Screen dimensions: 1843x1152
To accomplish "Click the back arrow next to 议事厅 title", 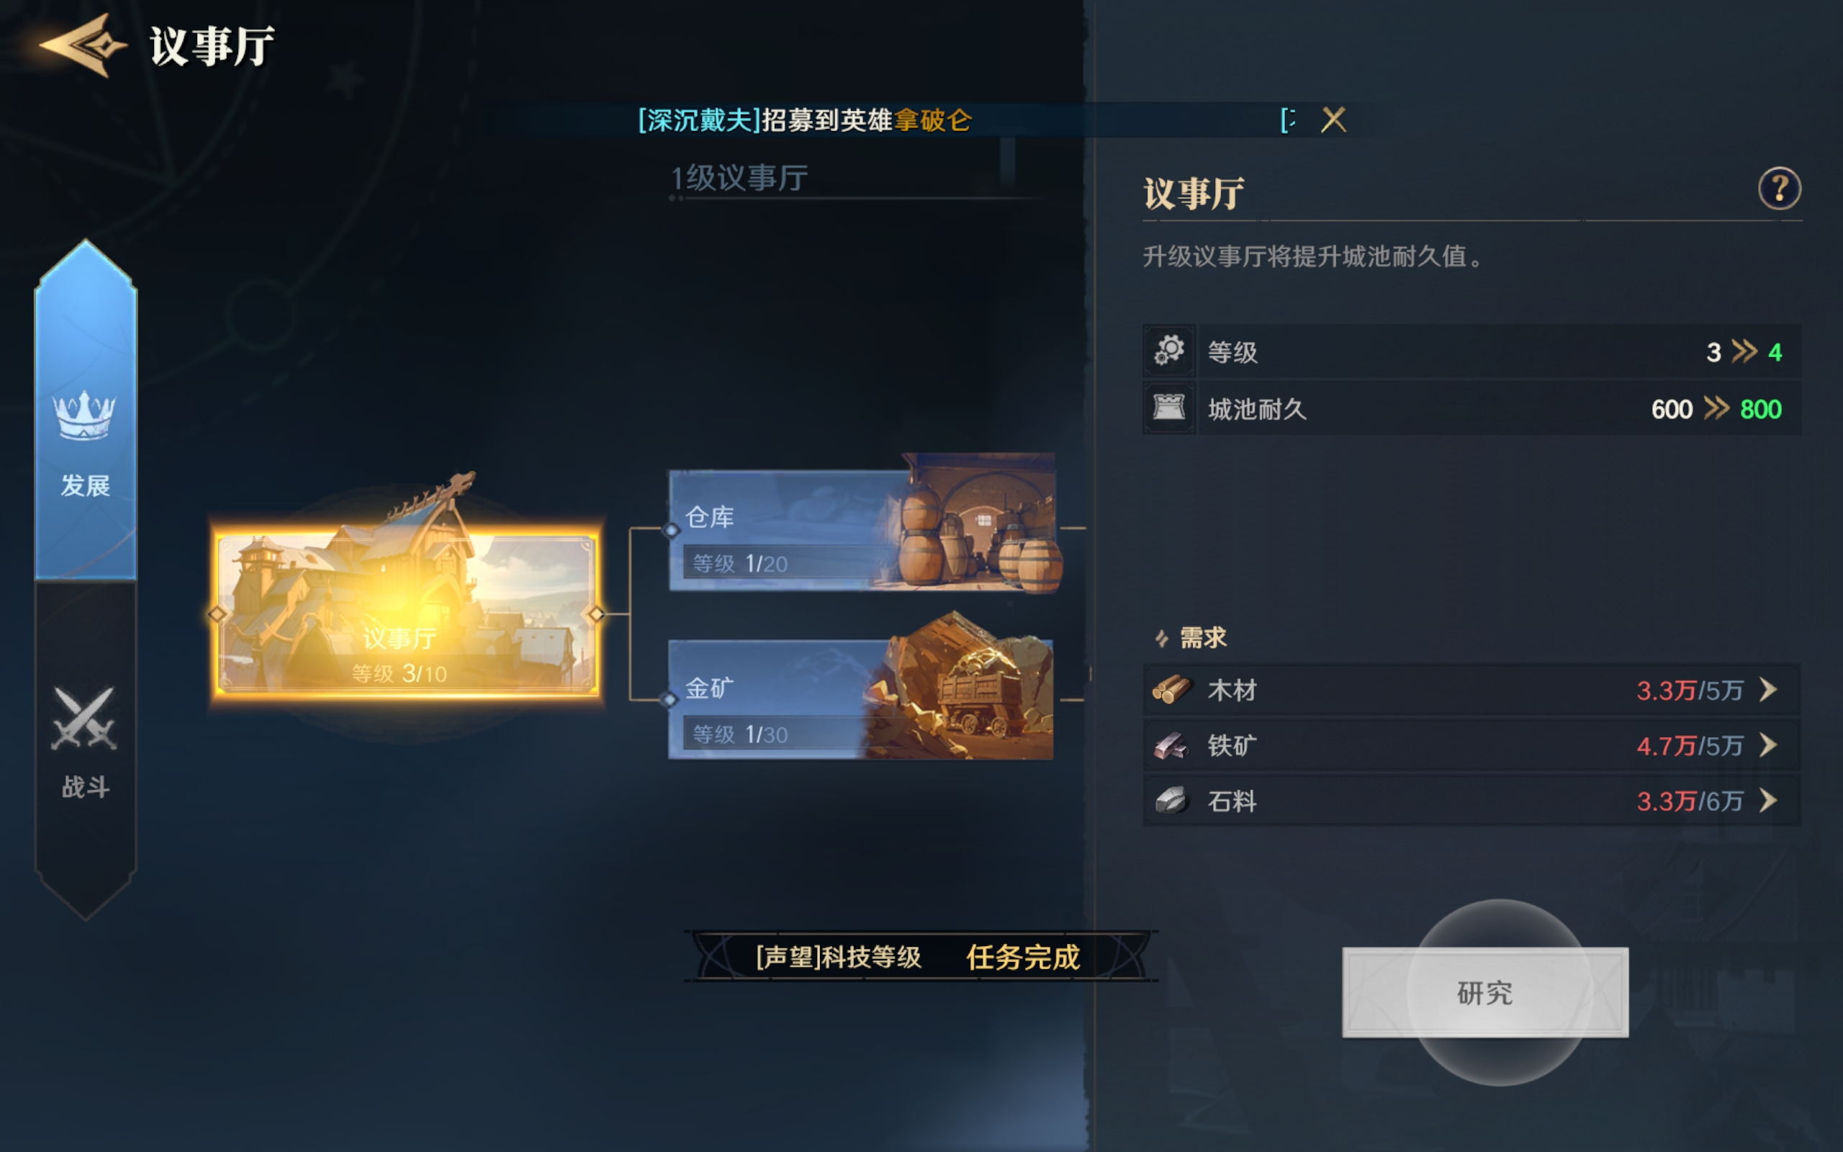I will click(x=84, y=45).
